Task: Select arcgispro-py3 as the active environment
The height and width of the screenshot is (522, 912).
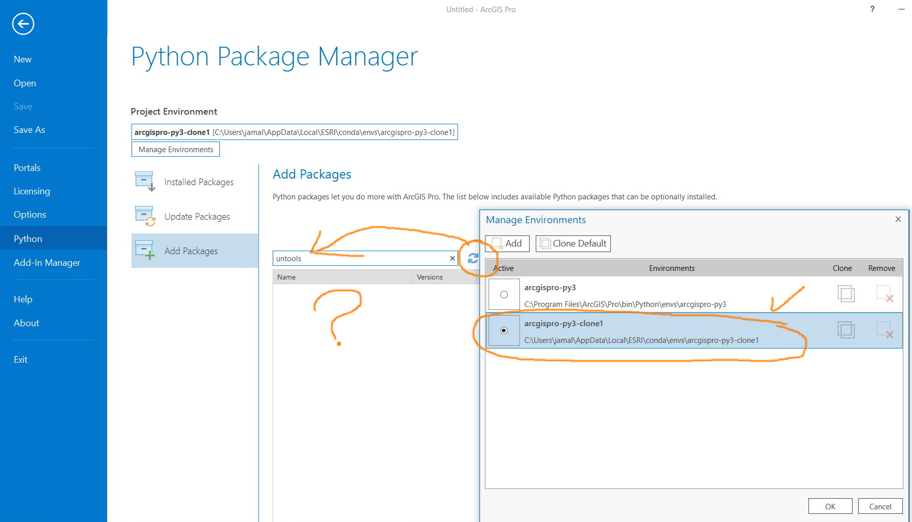Action: [x=503, y=294]
